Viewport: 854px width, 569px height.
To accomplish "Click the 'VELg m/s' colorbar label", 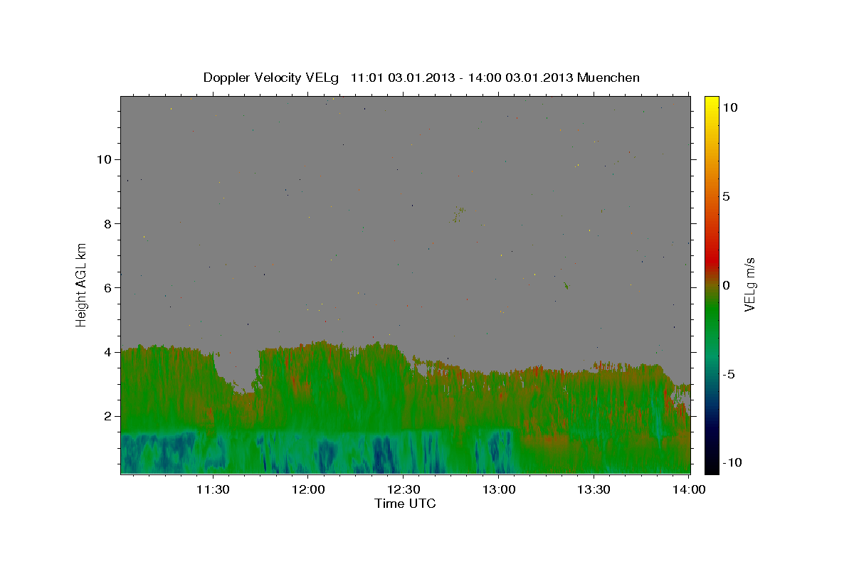I will point(749,283).
